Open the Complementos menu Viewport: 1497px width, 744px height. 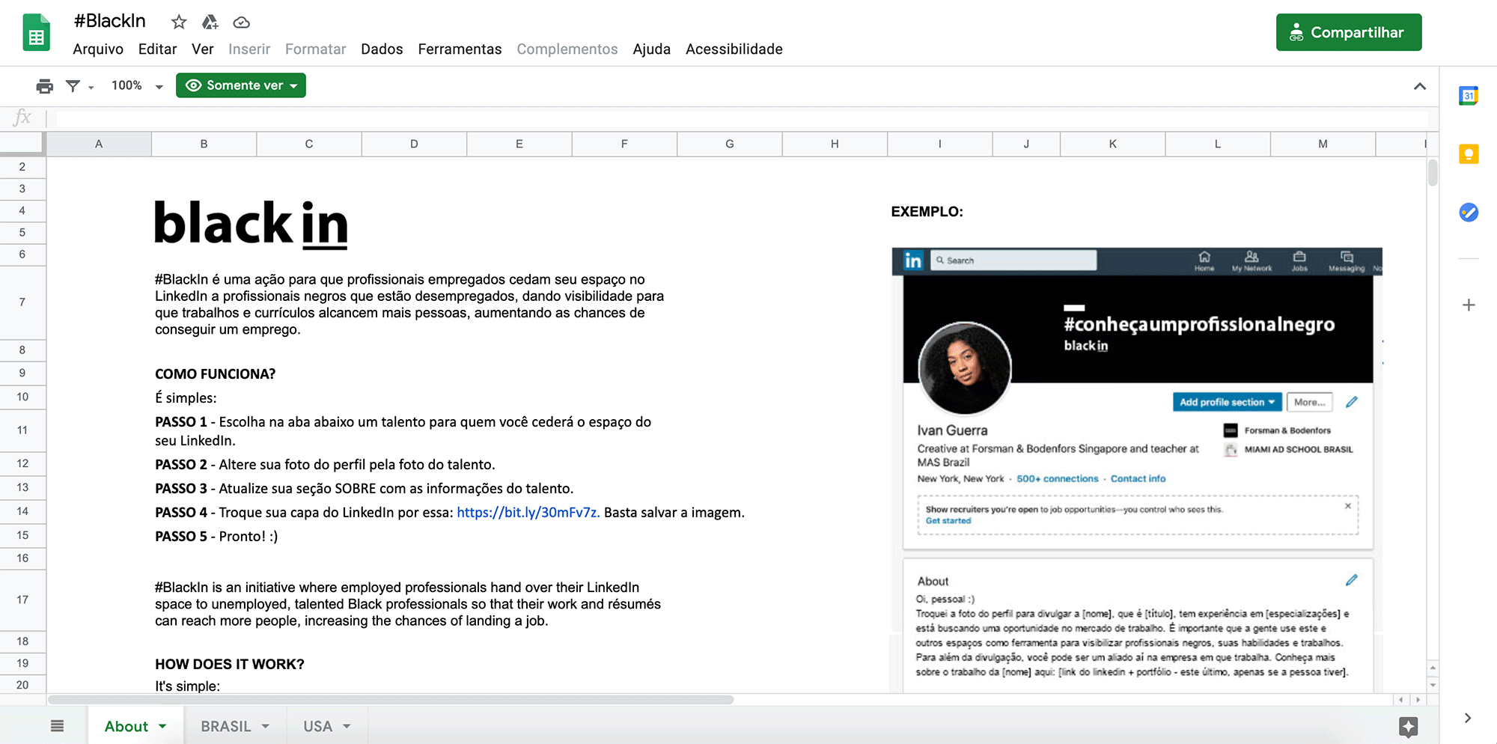(x=567, y=49)
